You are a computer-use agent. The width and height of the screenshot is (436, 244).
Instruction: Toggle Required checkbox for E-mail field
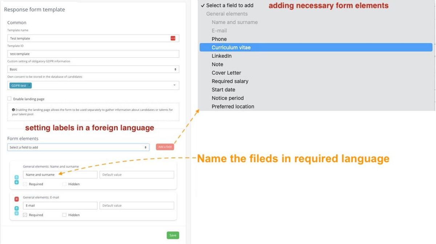tap(25, 215)
